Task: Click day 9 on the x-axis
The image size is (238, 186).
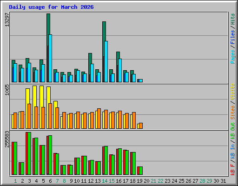Action: click(x=71, y=181)
